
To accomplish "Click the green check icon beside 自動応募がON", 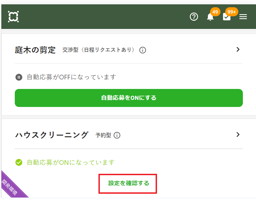I will 19,162.
